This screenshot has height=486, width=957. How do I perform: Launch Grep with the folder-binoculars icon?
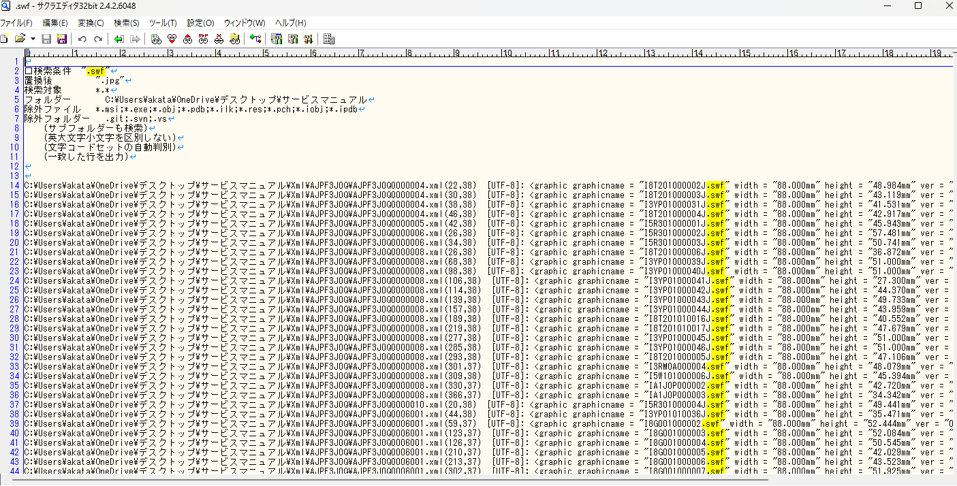pyautogui.click(x=234, y=39)
